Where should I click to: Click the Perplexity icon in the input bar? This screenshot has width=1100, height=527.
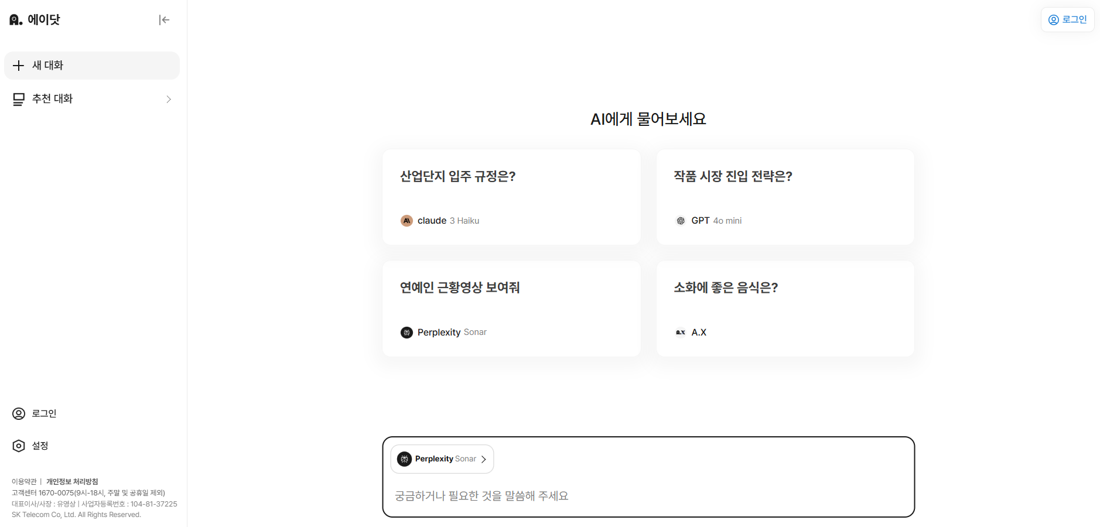pyautogui.click(x=404, y=459)
